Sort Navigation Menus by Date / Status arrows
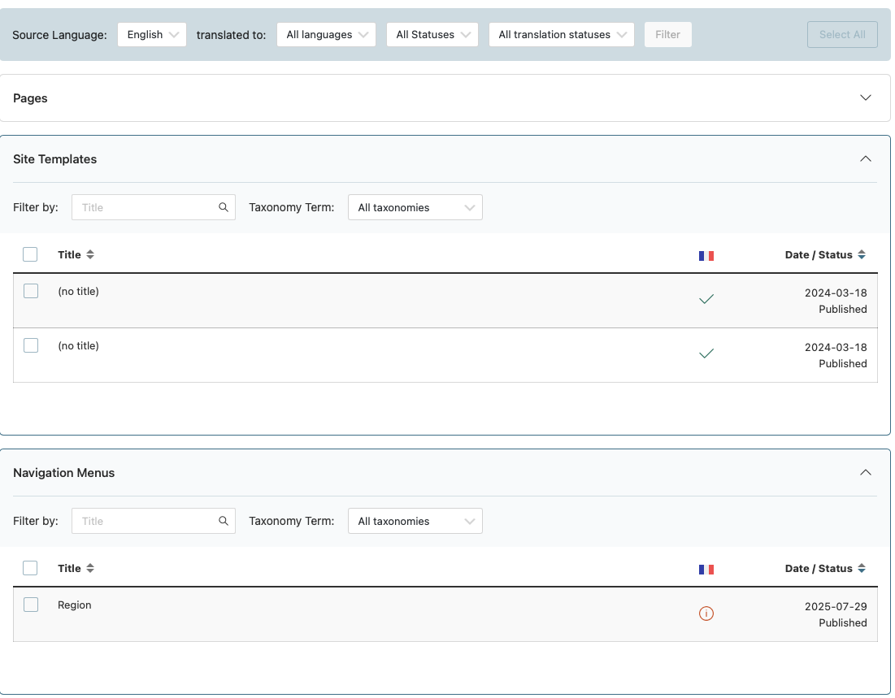This screenshot has width=895, height=698. [862, 569]
